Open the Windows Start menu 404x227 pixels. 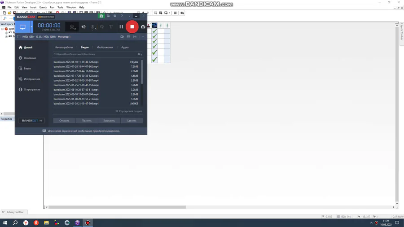(5, 223)
